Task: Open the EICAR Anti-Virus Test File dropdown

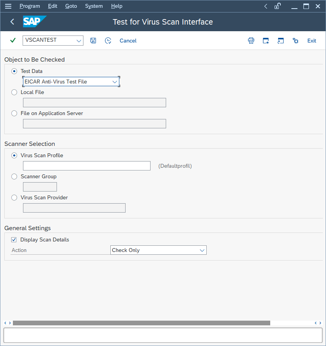Action: 114,82
